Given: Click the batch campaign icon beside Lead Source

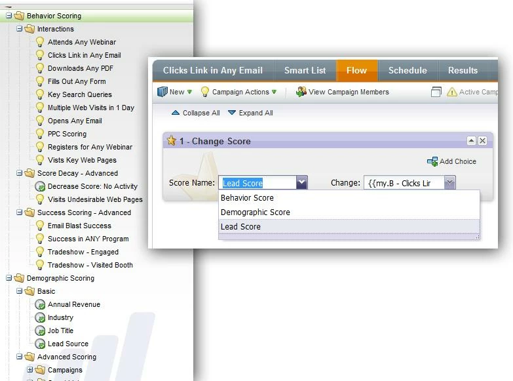Looking at the screenshot, I should (40, 344).
